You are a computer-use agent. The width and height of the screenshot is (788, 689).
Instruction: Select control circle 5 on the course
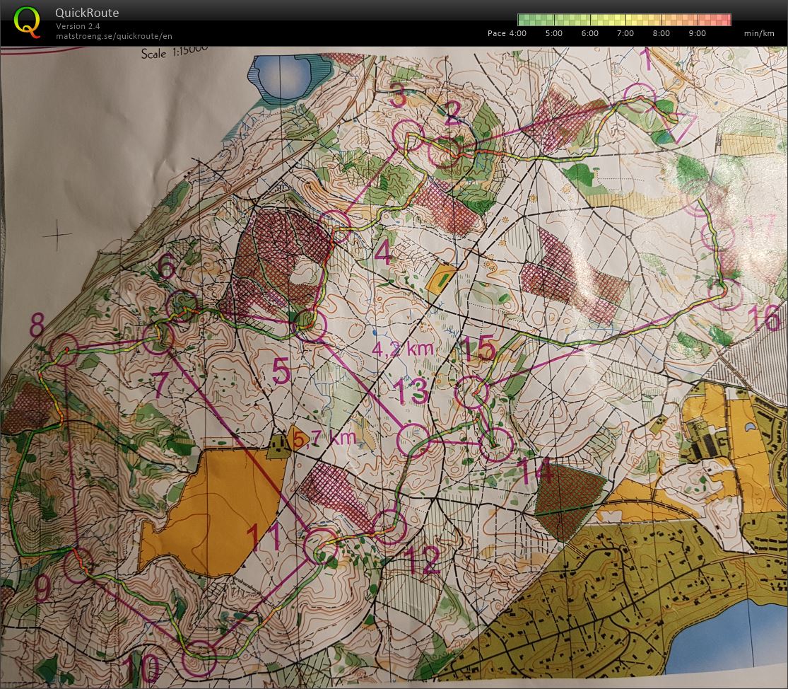coord(310,325)
